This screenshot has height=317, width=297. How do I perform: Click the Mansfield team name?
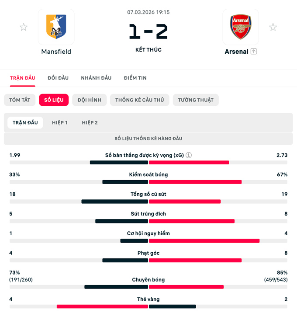tap(56, 52)
